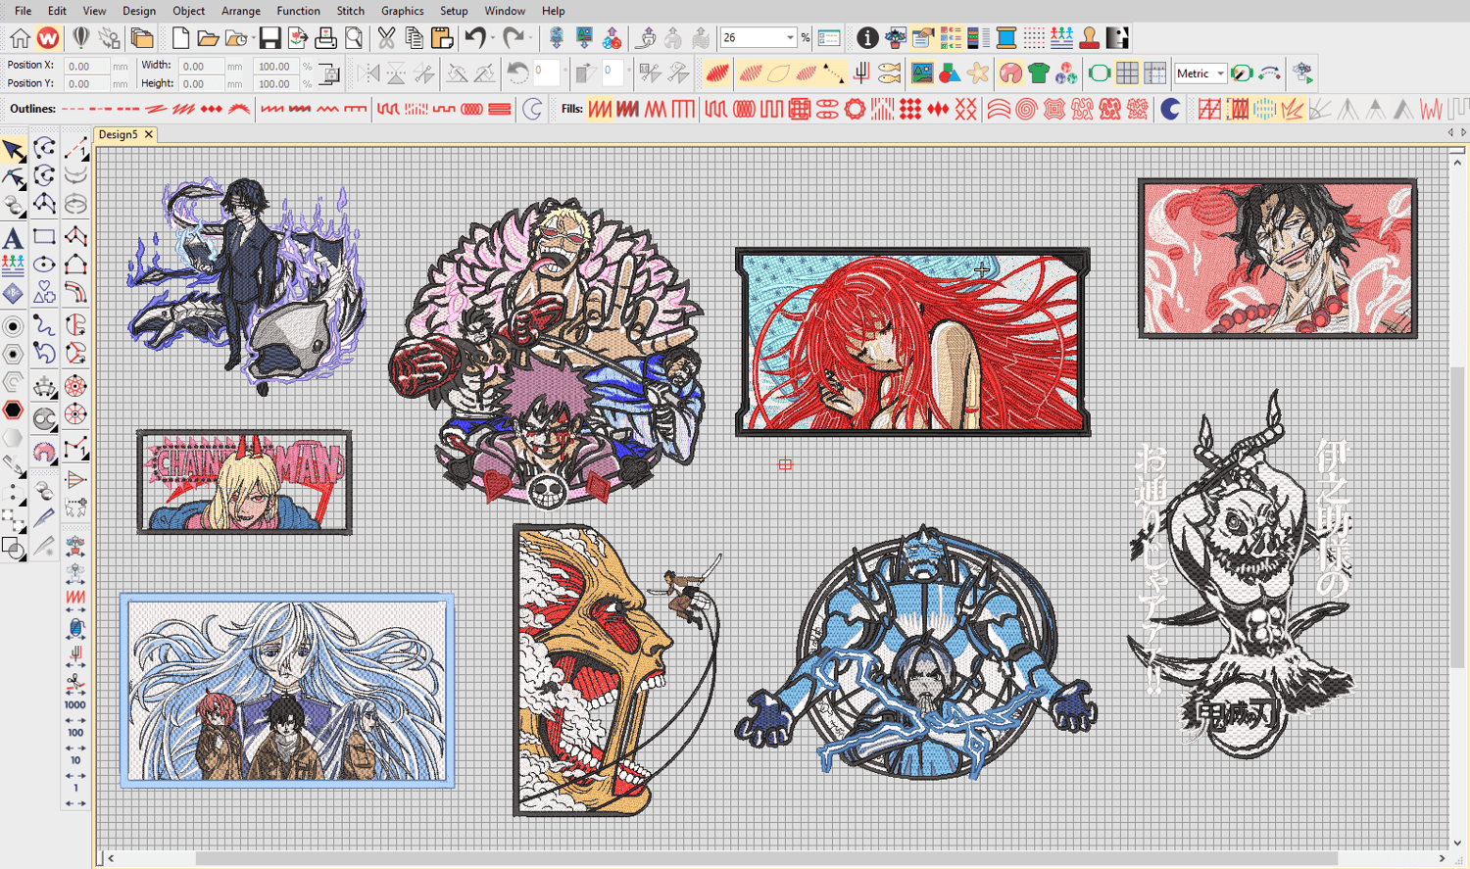The image size is (1470, 869).
Task: Select the two fish icon
Action: point(890,73)
